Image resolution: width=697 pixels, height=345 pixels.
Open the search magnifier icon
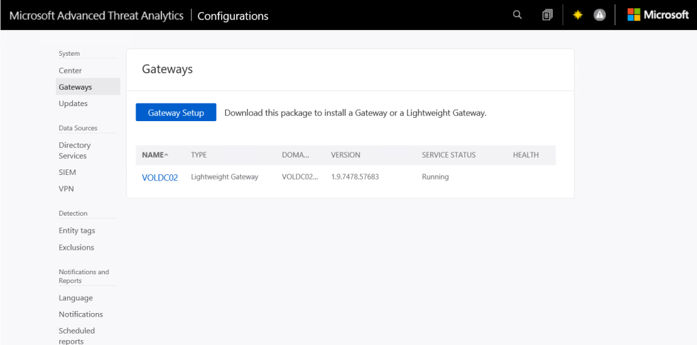click(x=517, y=15)
